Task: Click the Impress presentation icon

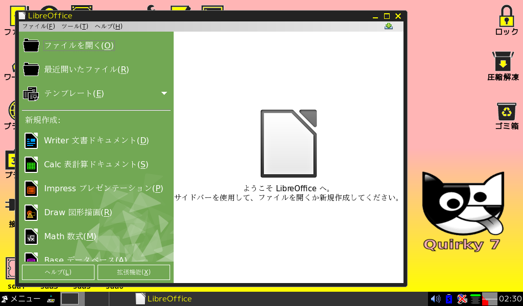Action: click(x=31, y=189)
